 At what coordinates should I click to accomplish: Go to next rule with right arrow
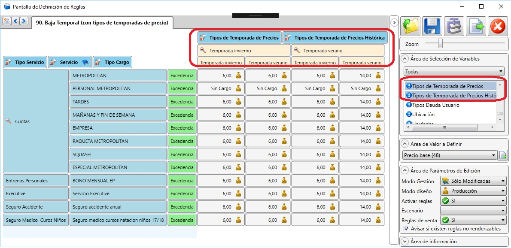coord(24,21)
